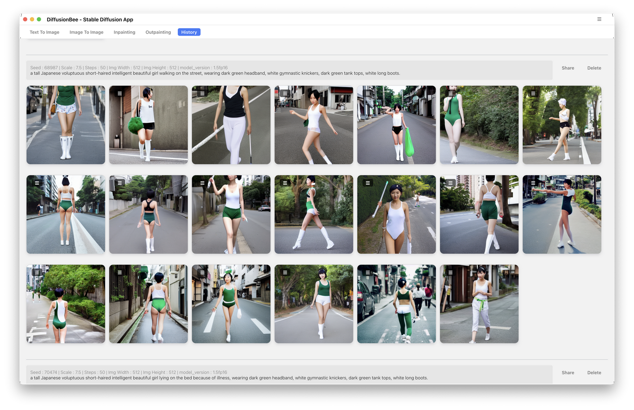Delete the seed 68987 history entry

point(594,68)
